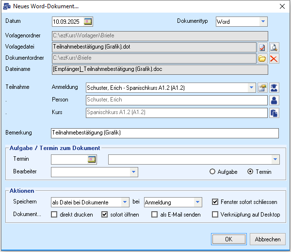Expand the Bearbeiter dropdown
291x252 pixels.
(133, 172)
